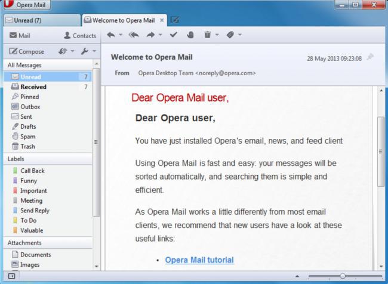The width and height of the screenshot is (388, 284).
Task: Click the Label tag icon in toolbar
Action: (230, 35)
